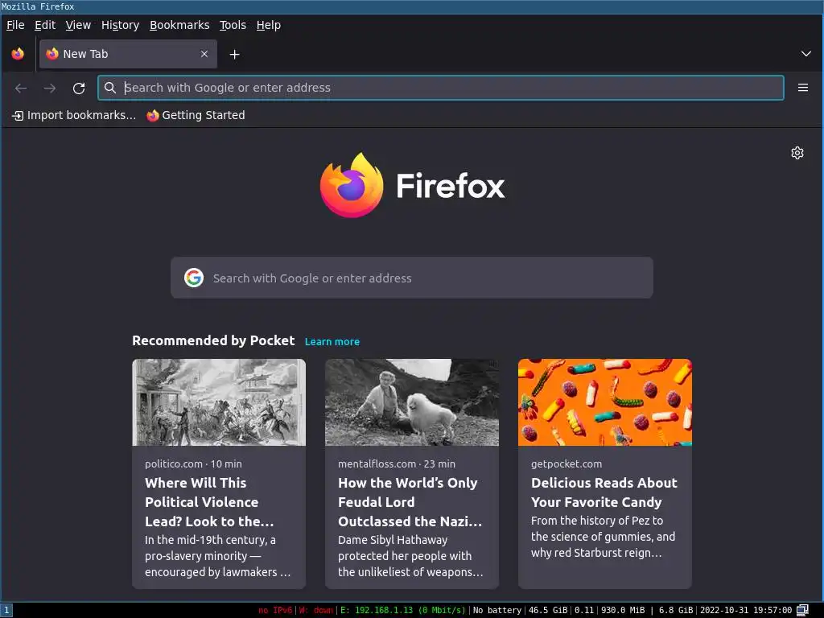
Task: Focus the center Google search box
Action: [x=411, y=278]
